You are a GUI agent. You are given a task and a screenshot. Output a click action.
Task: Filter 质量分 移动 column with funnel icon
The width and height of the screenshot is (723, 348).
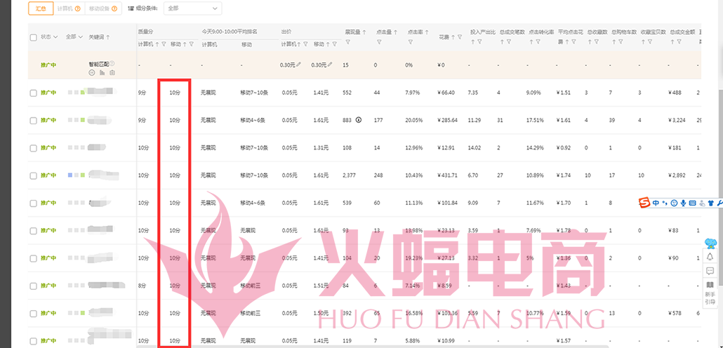pos(192,44)
